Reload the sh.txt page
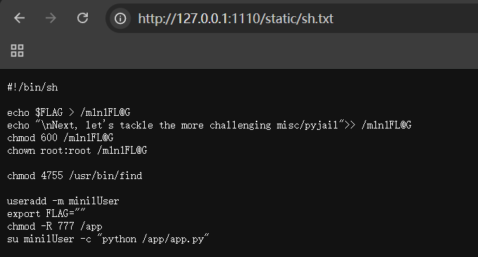This screenshot has height=257, width=478. click(83, 18)
